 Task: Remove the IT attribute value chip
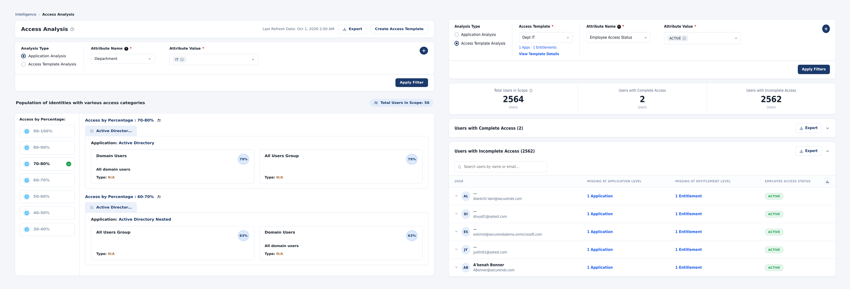[182, 60]
